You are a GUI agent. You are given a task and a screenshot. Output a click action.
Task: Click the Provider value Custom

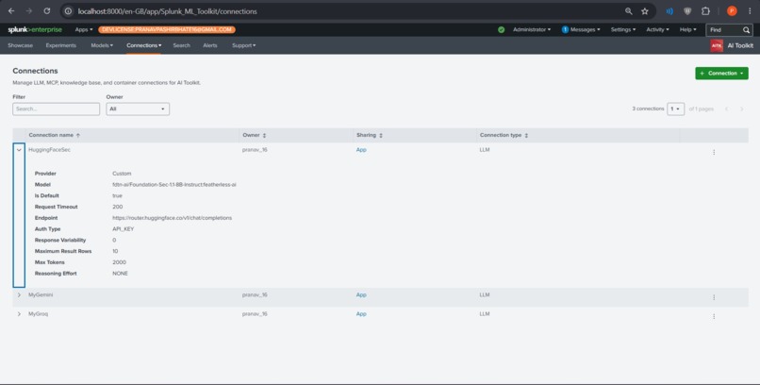pos(122,174)
